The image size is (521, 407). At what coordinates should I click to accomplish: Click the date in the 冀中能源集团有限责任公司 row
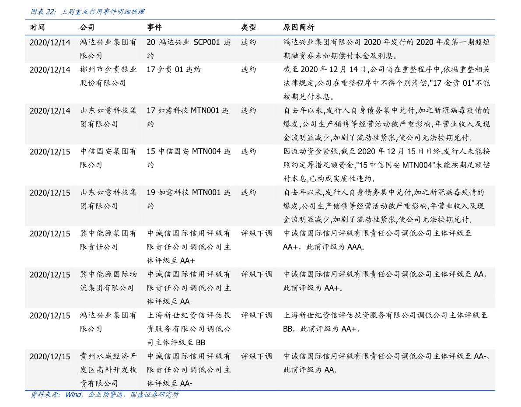pos(50,234)
